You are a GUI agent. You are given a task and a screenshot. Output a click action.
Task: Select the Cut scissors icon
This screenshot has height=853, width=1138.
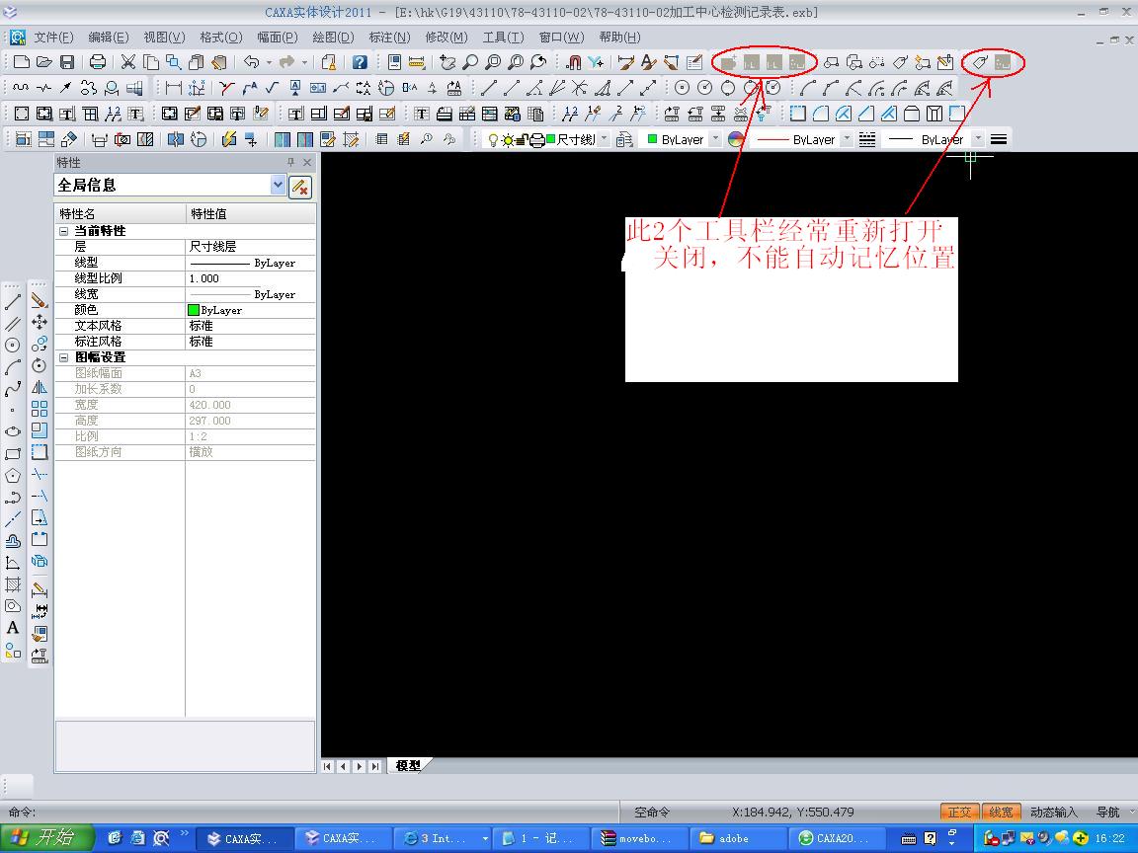click(x=128, y=62)
